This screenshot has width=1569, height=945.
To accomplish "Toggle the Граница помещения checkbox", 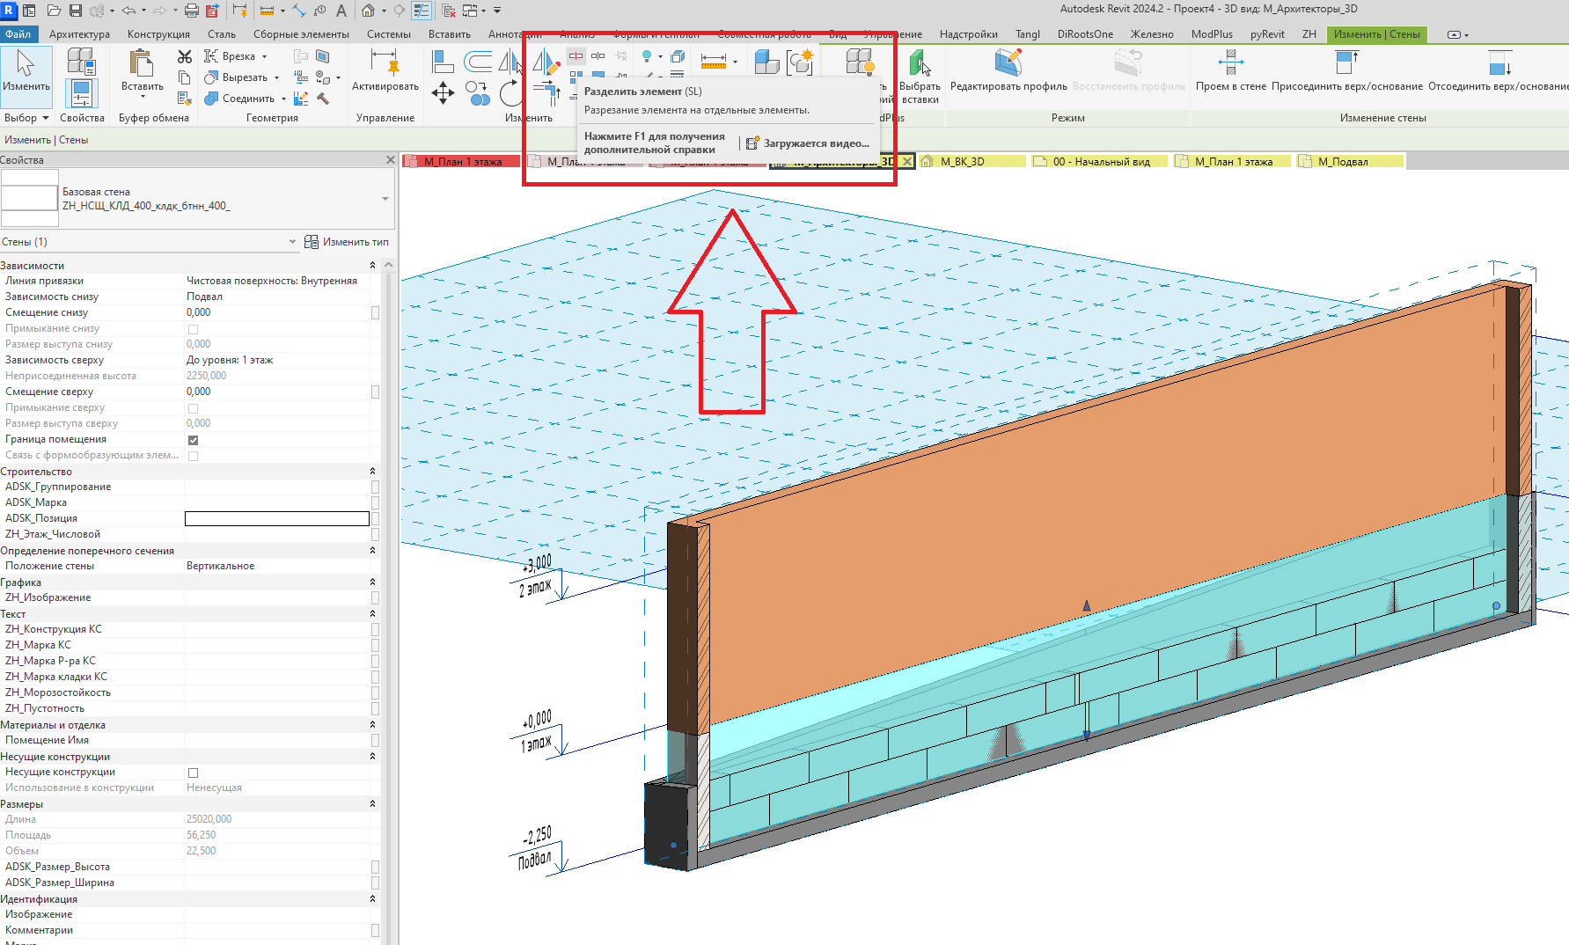I will point(194,440).
